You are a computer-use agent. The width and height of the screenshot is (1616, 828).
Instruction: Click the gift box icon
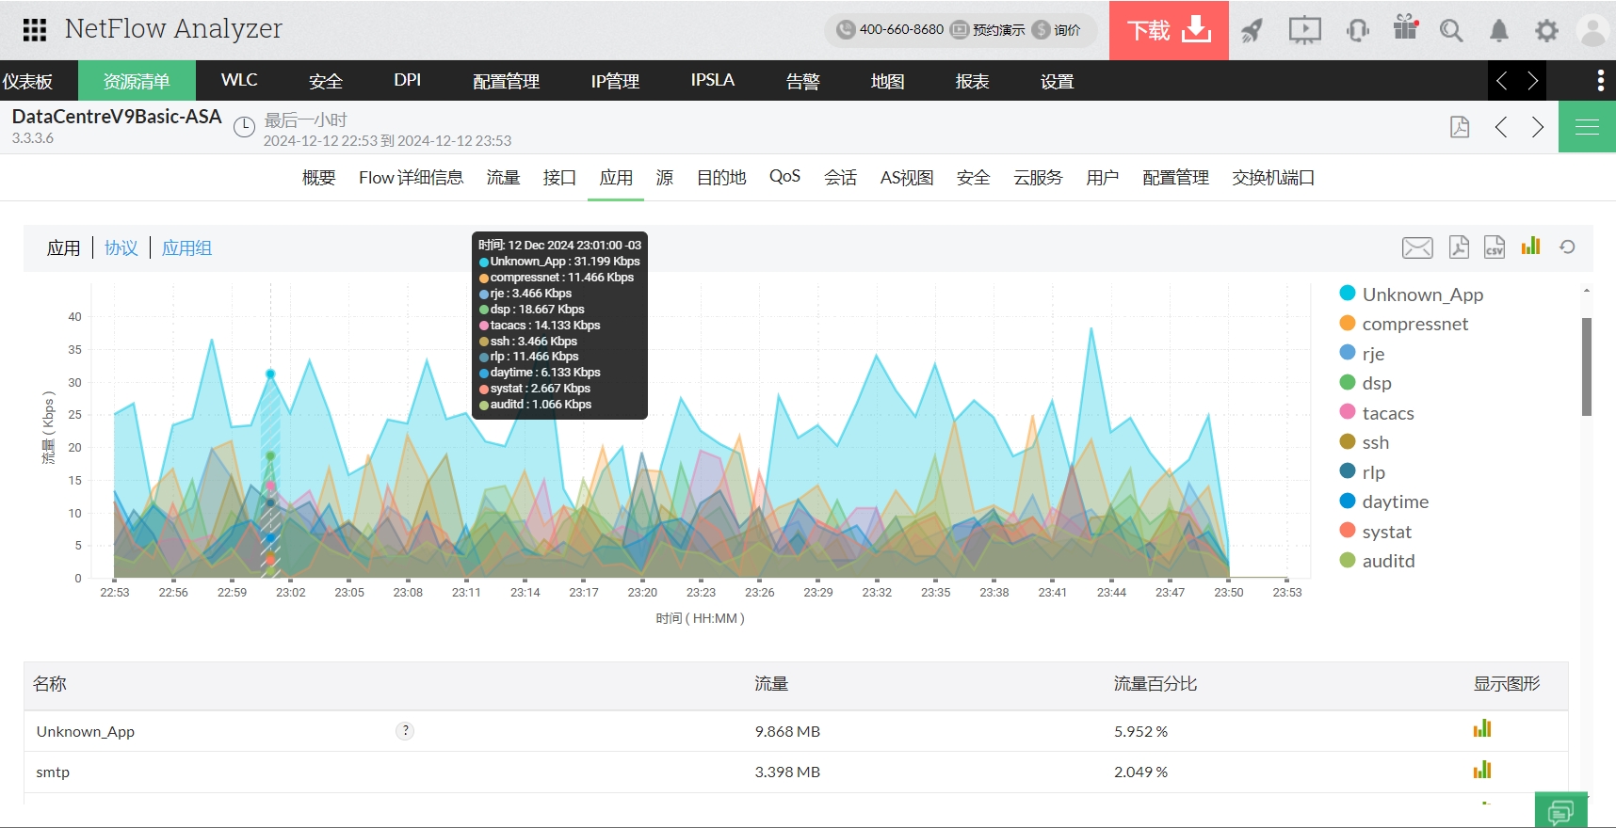(x=1405, y=28)
